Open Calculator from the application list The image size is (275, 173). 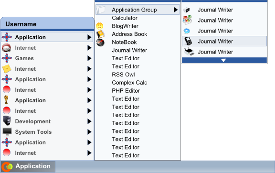coord(125,18)
